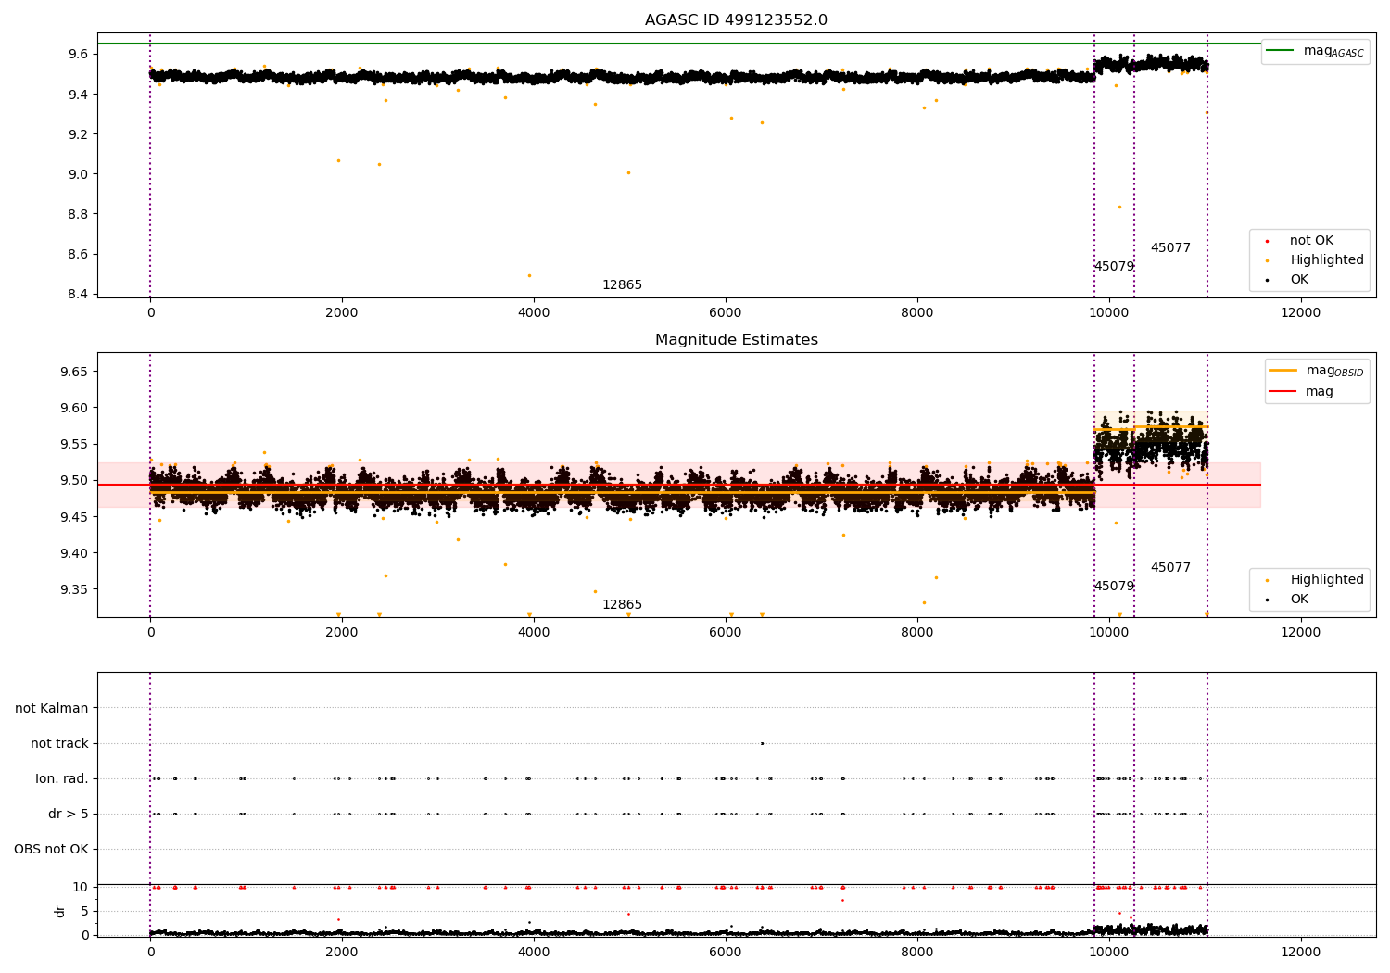
Task: Click the 9.6 y-axis tick of the top plot
Action: tap(78, 55)
